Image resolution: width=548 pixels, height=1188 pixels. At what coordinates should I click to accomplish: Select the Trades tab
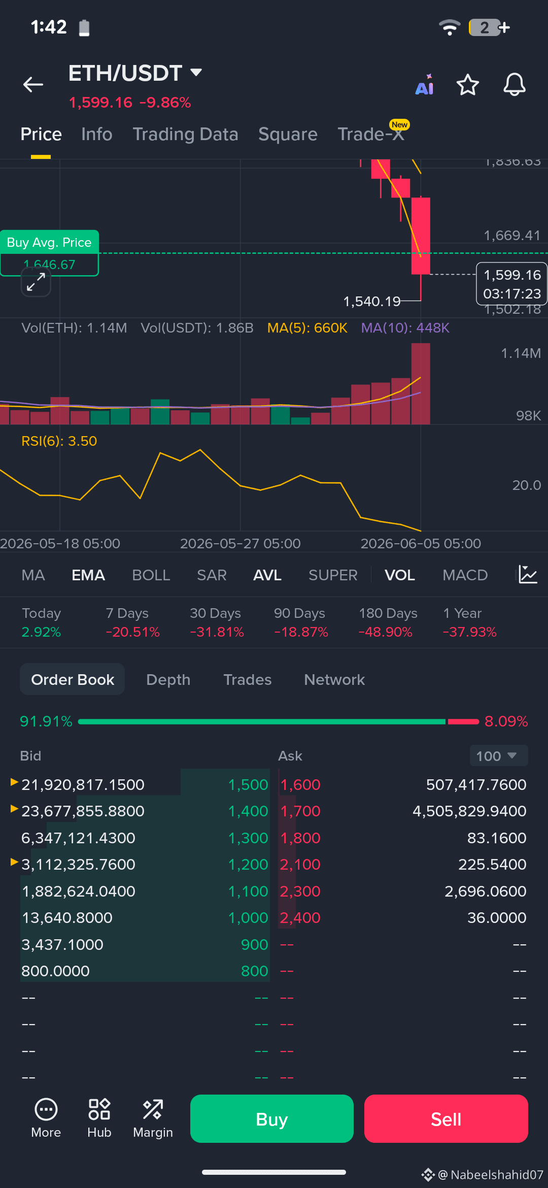click(248, 679)
